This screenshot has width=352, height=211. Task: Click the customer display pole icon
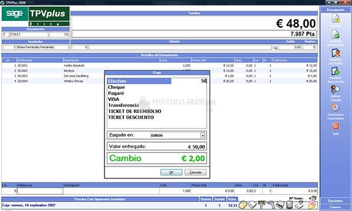262,205
